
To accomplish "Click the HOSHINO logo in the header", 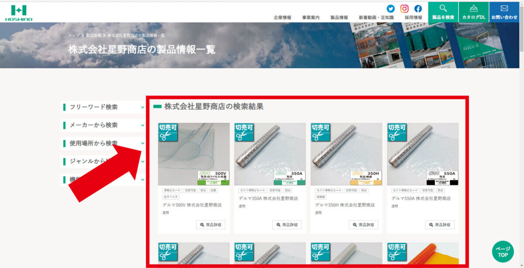I will tap(19, 13).
